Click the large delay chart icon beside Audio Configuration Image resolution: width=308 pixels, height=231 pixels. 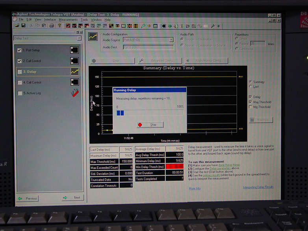pyautogui.click(x=93, y=37)
